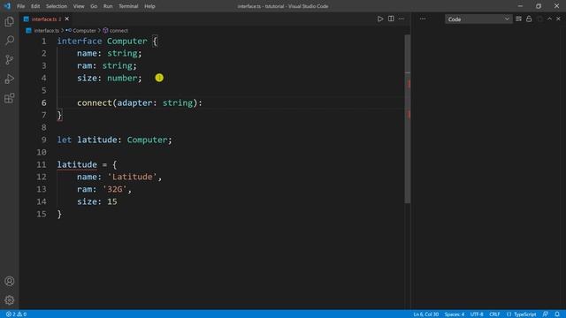Open errors and warnings count in status bar
This screenshot has width=566, height=318.
pyautogui.click(x=16, y=314)
